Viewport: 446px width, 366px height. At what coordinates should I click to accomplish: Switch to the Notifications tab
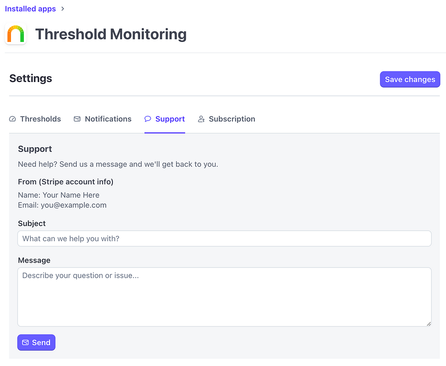tap(108, 119)
